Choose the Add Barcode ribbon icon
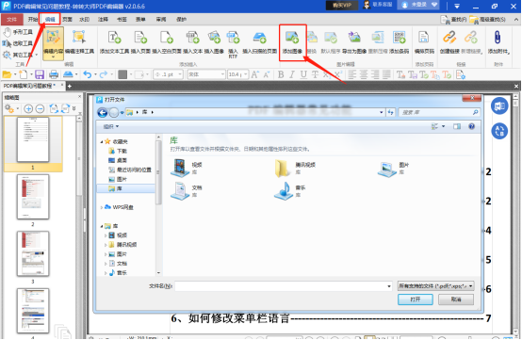Viewport: 522px width, 340px height. click(x=399, y=38)
